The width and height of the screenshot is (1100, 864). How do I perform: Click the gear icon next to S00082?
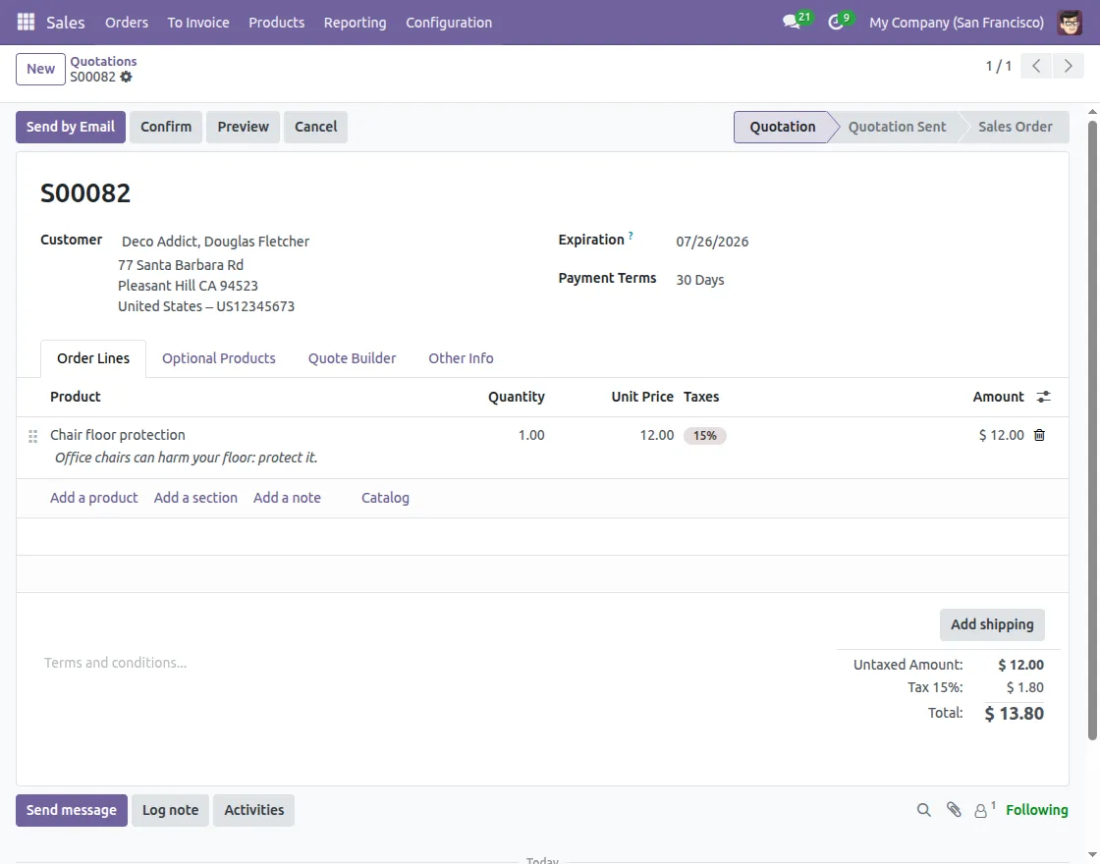point(126,77)
